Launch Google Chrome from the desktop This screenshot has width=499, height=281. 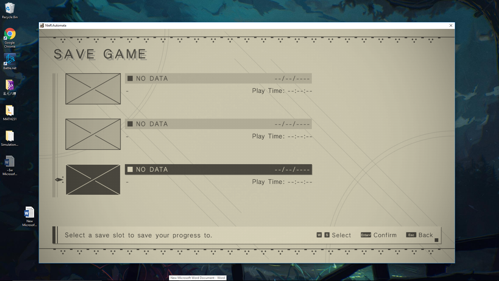pos(10,38)
